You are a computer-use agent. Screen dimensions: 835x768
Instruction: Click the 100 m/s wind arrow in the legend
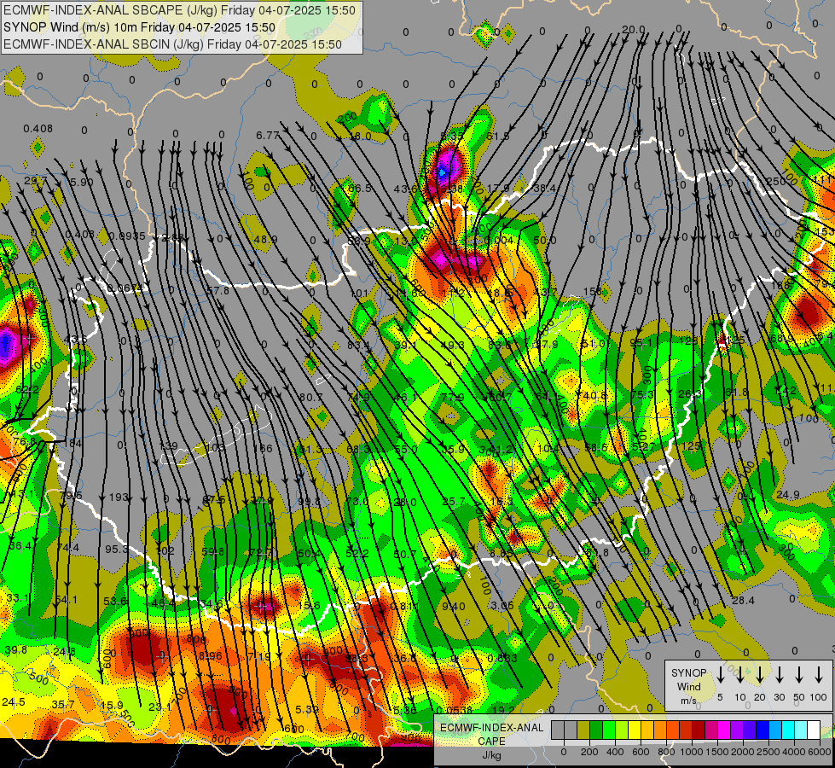(x=819, y=675)
